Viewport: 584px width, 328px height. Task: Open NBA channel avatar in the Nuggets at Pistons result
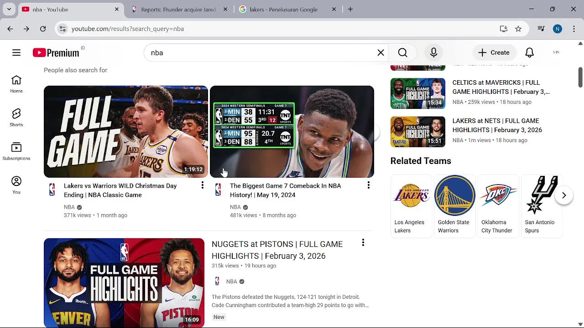pyautogui.click(x=217, y=282)
